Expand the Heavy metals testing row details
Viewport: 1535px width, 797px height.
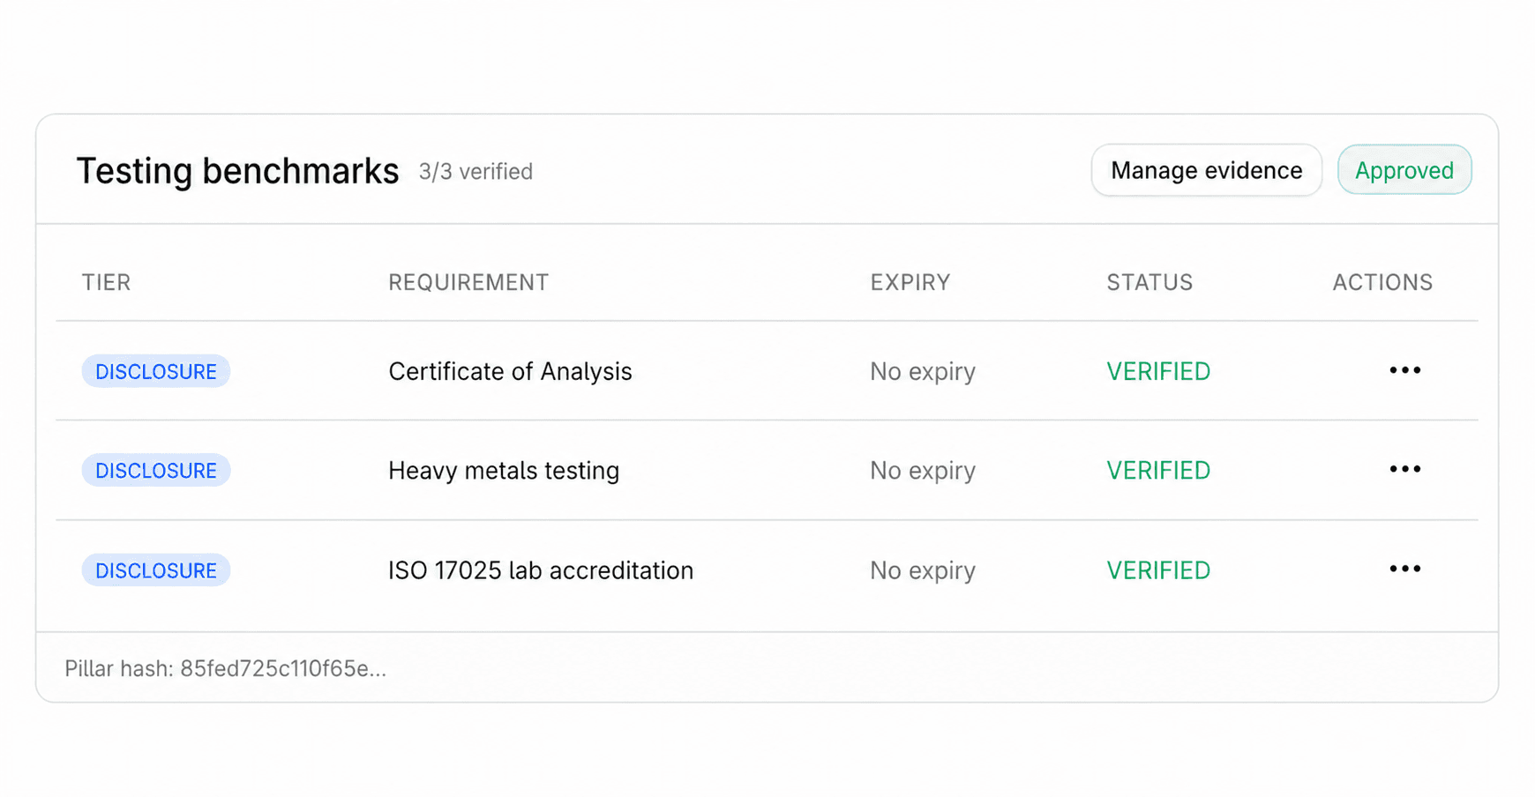pyautogui.click(x=503, y=470)
